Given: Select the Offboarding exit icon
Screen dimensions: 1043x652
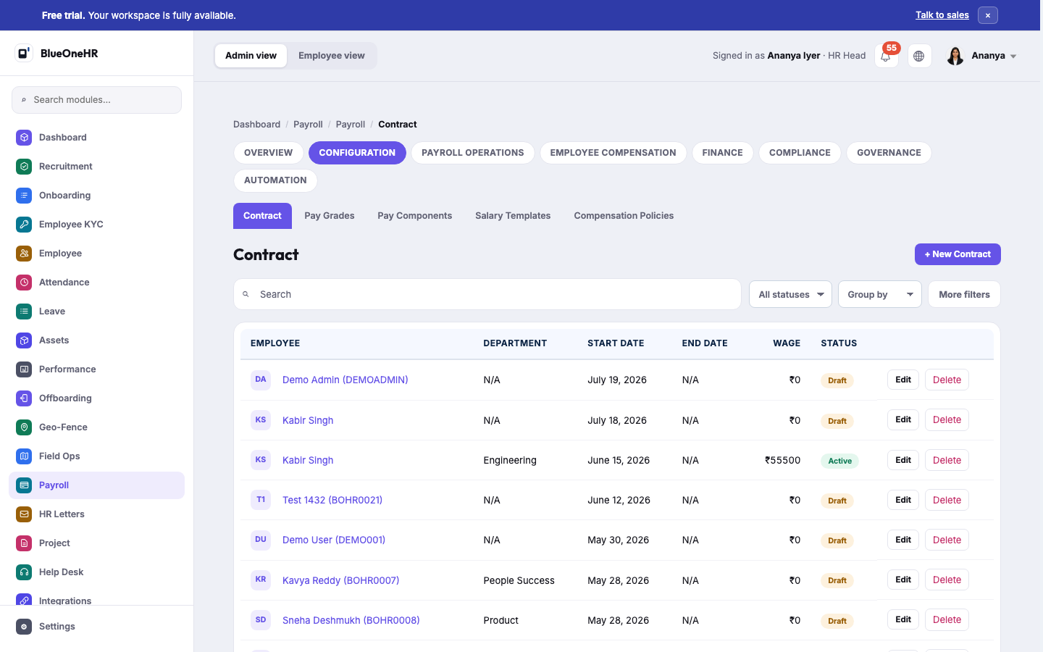Looking at the screenshot, I should click(24, 398).
